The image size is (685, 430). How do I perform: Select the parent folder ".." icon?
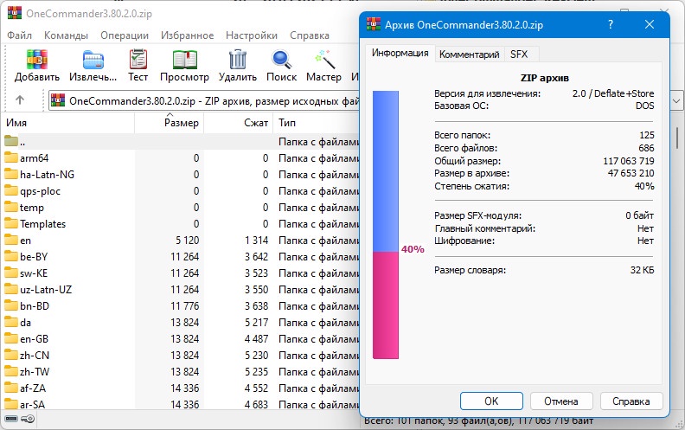pos(11,141)
